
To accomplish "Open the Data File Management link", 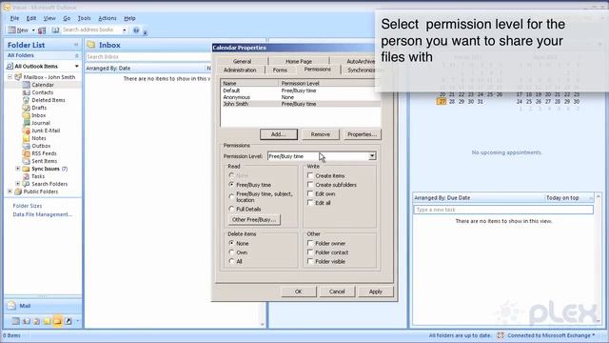I will coord(42,214).
